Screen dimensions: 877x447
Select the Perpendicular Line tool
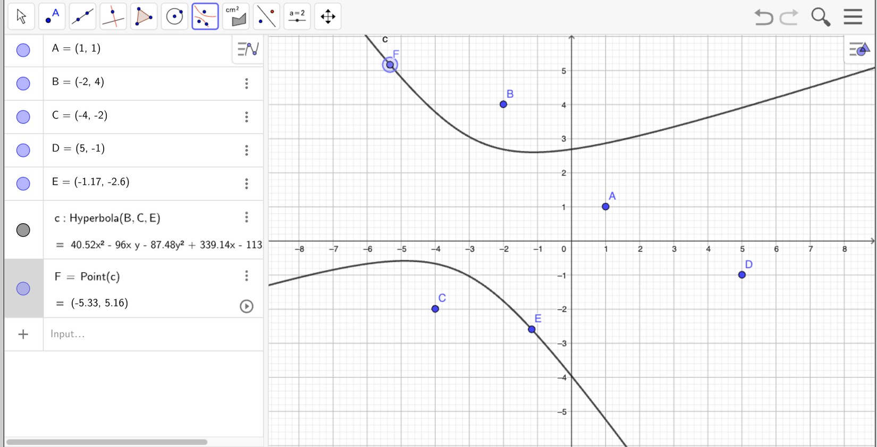(x=113, y=16)
